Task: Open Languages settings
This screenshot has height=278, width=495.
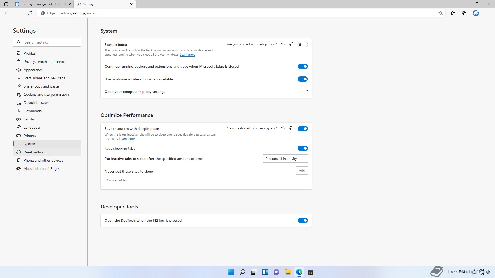Action: 47,127
